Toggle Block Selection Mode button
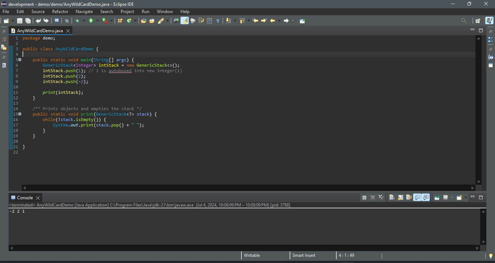This screenshot has width=495, height=263. point(209,21)
